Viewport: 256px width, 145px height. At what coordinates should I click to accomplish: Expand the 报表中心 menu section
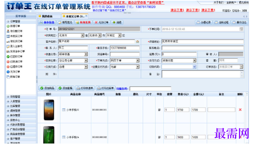[x=8, y=120]
